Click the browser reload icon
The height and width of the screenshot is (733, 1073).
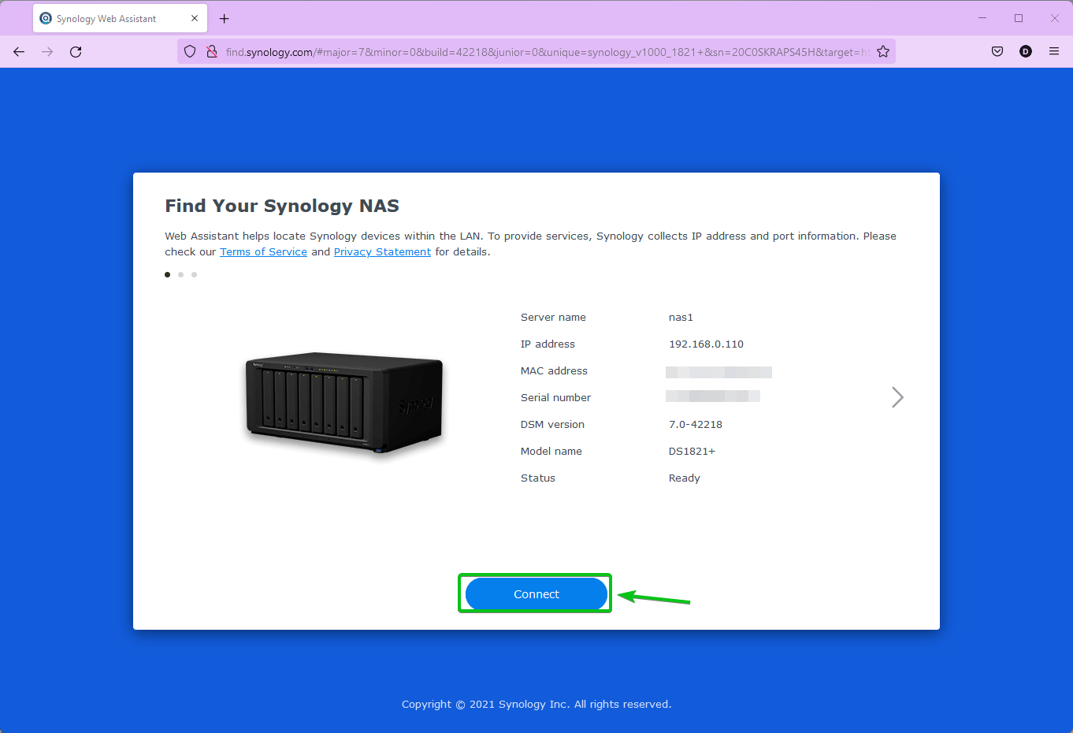75,51
